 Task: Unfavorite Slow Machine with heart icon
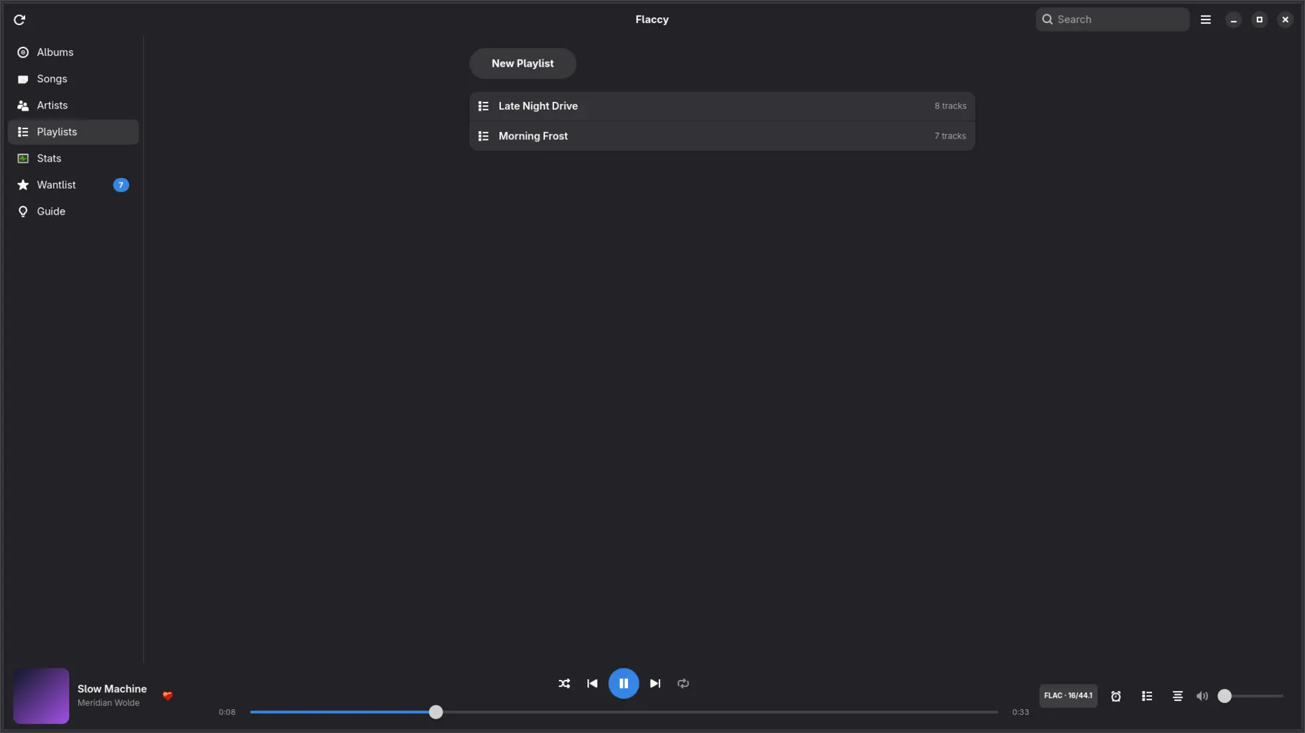[x=168, y=696]
